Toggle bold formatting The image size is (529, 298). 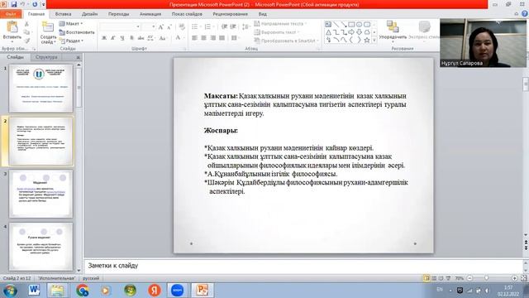click(x=104, y=38)
